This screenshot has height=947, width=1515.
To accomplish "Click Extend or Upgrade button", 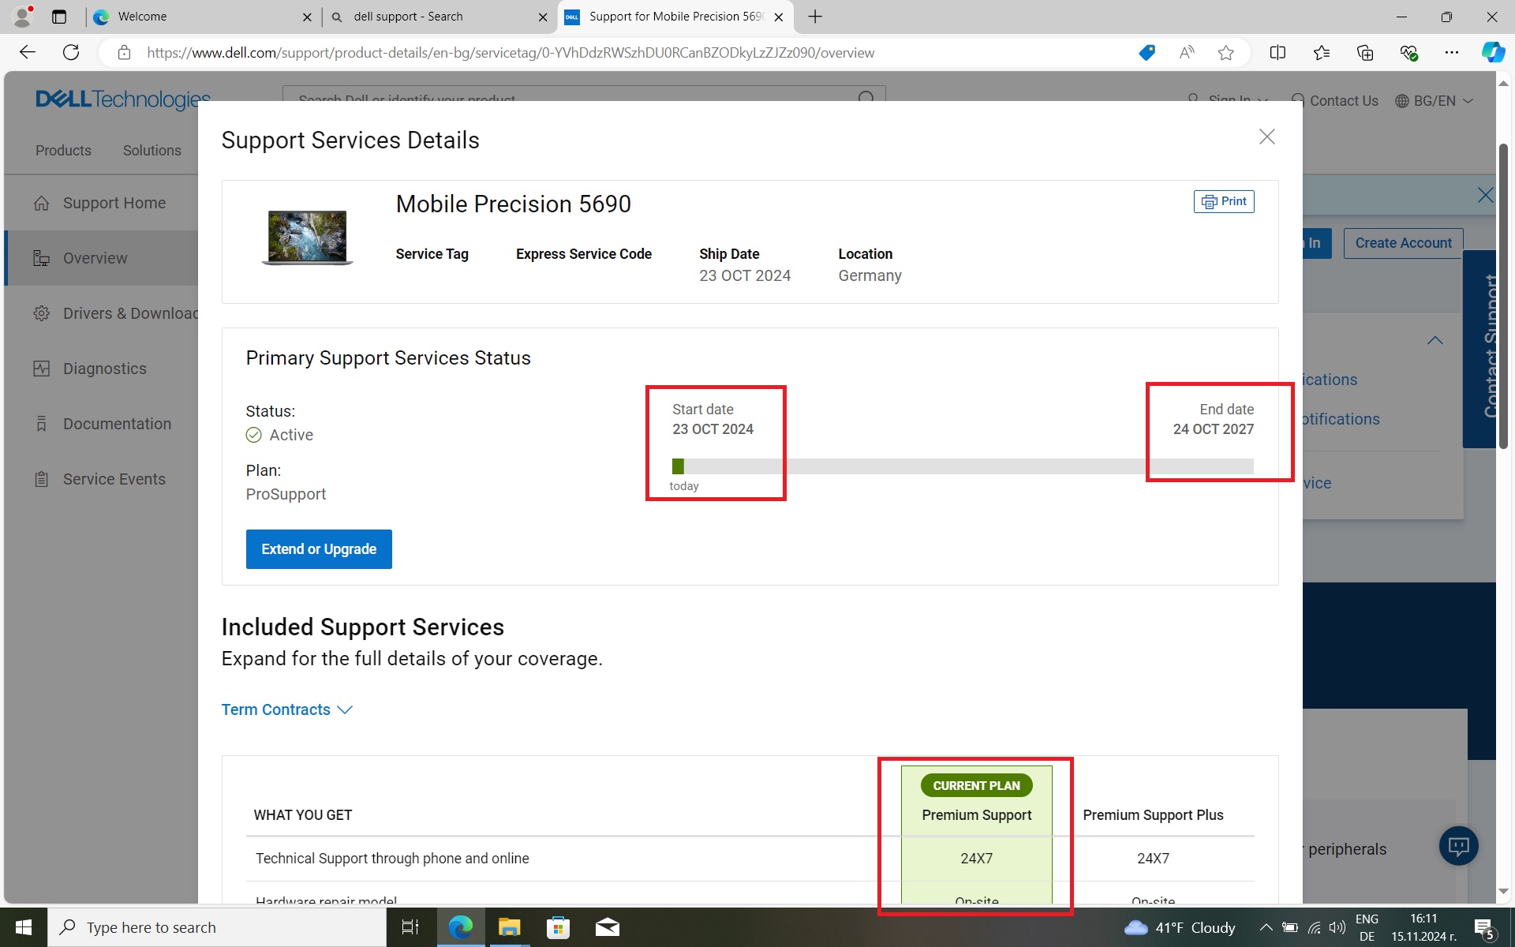I will click(x=319, y=549).
